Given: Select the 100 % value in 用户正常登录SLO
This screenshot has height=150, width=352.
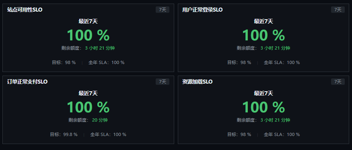Looking at the screenshot, I should point(263,35).
